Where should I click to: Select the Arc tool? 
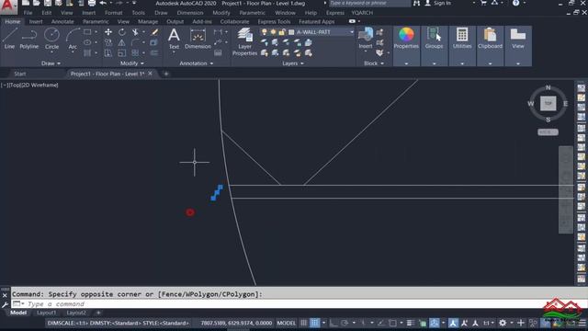tap(73, 39)
